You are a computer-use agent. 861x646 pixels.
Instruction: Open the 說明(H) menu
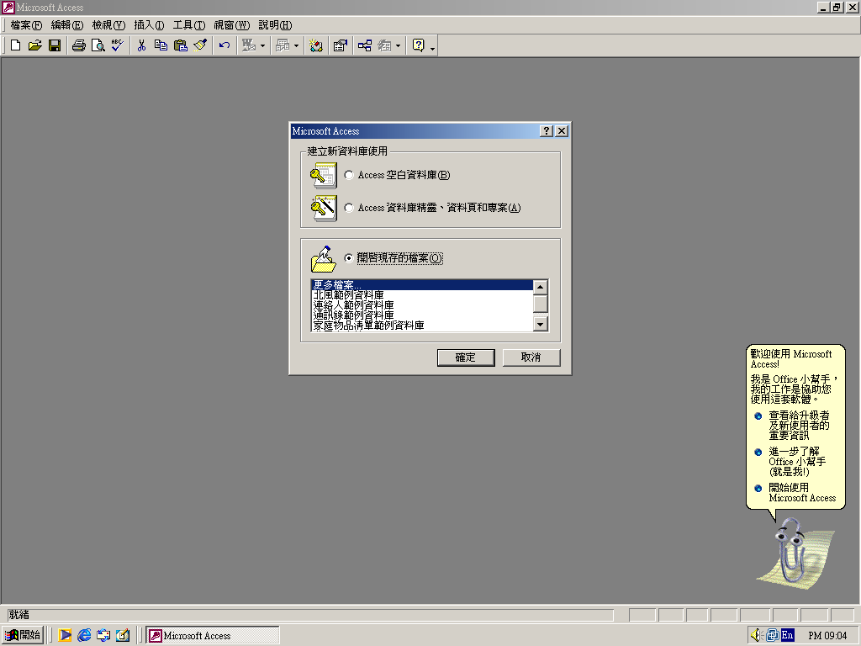pyautogui.click(x=275, y=25)
